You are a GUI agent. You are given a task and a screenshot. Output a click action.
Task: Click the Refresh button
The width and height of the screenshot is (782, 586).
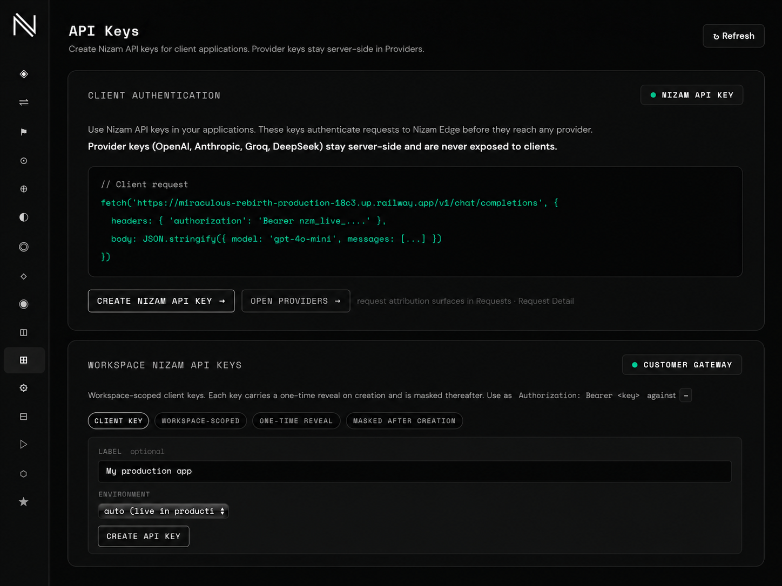[x=733, y=36]
